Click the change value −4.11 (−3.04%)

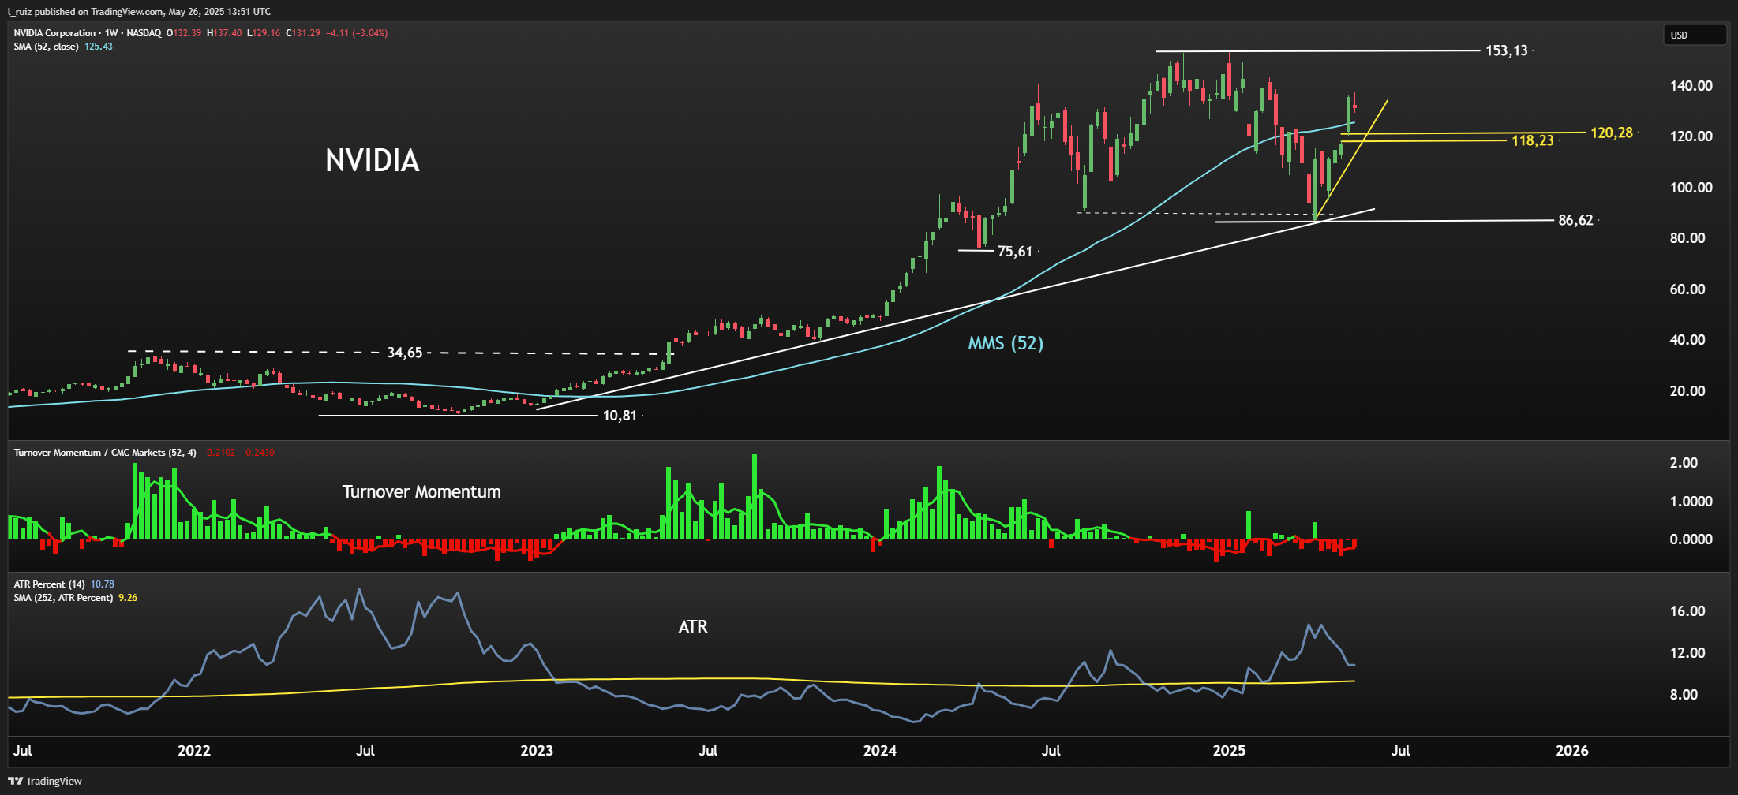point(357,33)
